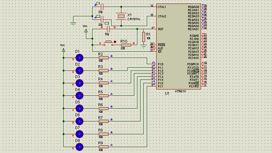Select LED D6 symbol
The width and height of the screenshot is (272, 153).
coord(79,121)
